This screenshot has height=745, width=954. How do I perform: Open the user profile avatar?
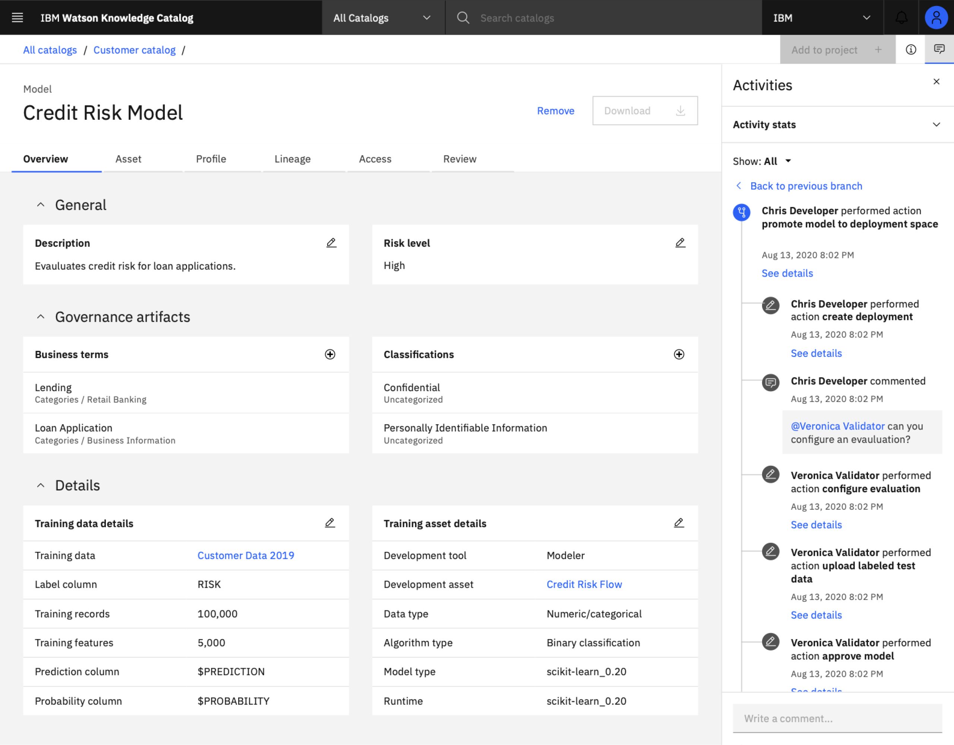point(936,18)
